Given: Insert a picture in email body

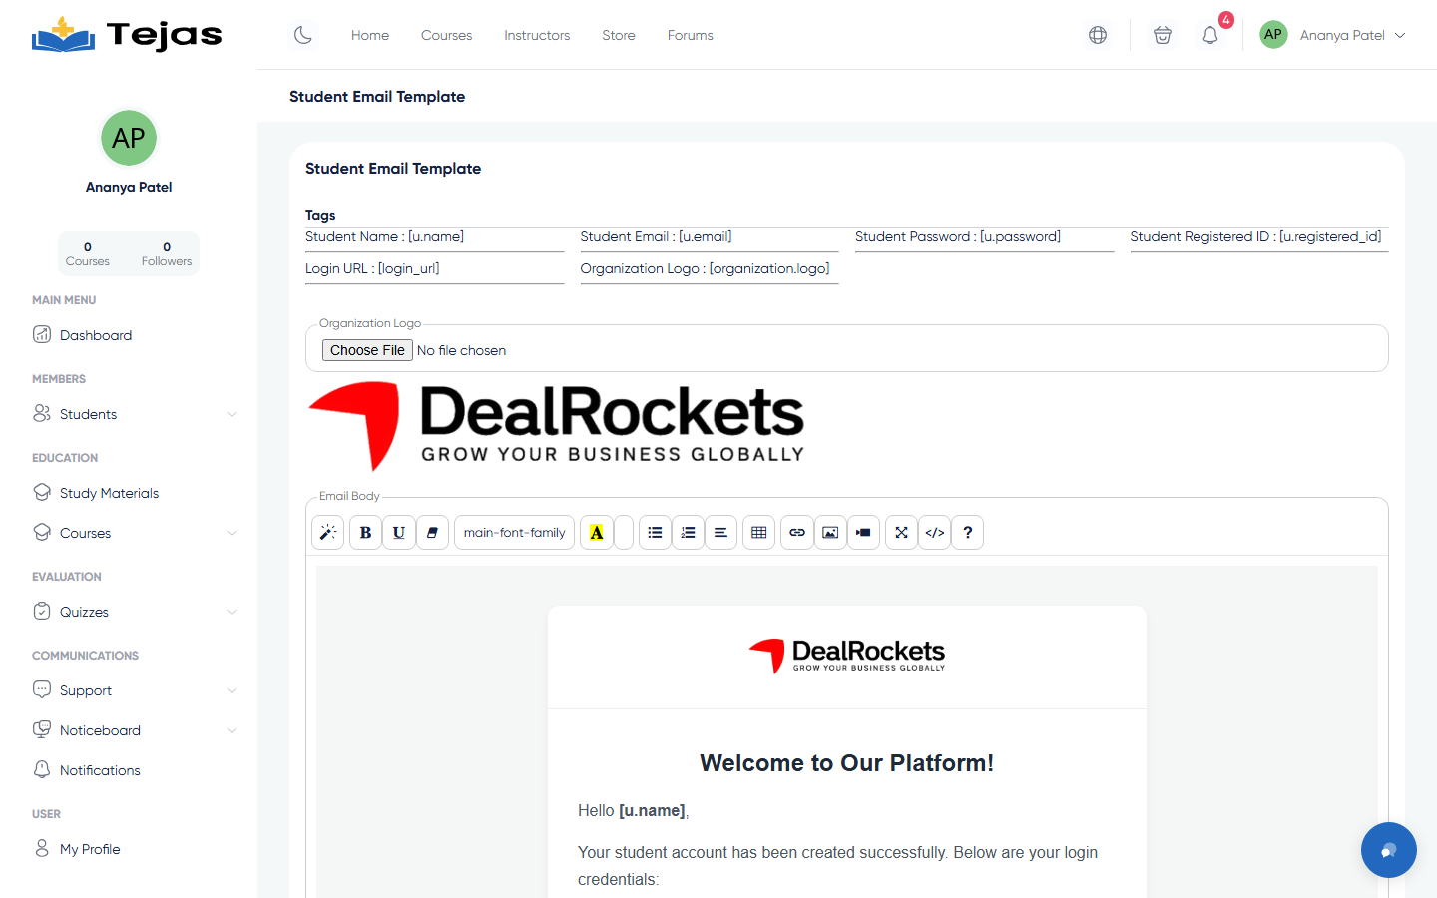Looking at the screenshot, I should tap(830, 533).
